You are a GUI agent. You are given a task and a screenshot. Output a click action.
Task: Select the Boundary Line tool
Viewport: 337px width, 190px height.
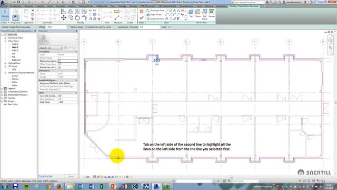(155, 11)
